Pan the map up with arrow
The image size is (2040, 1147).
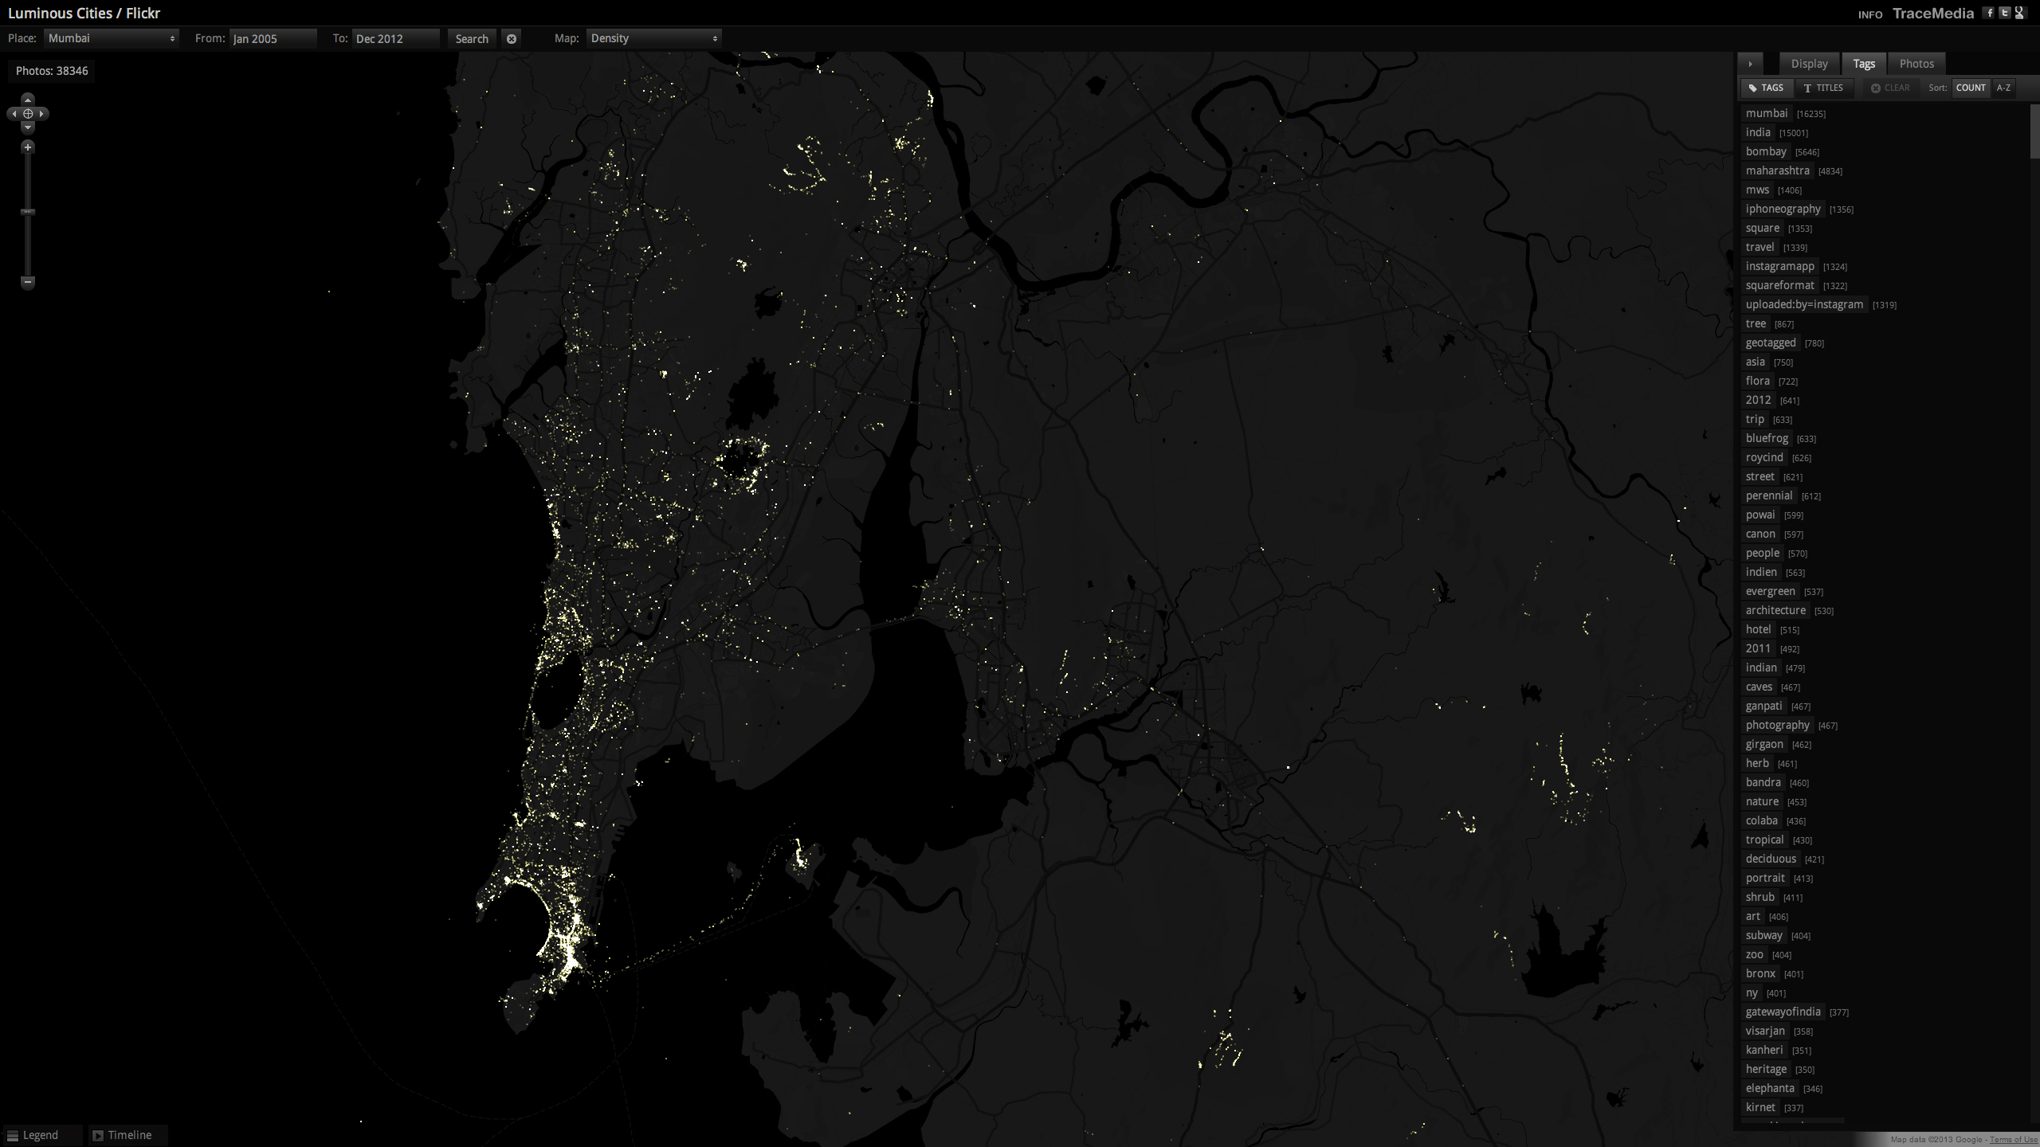pyautogui.click(x=28, y=100)
